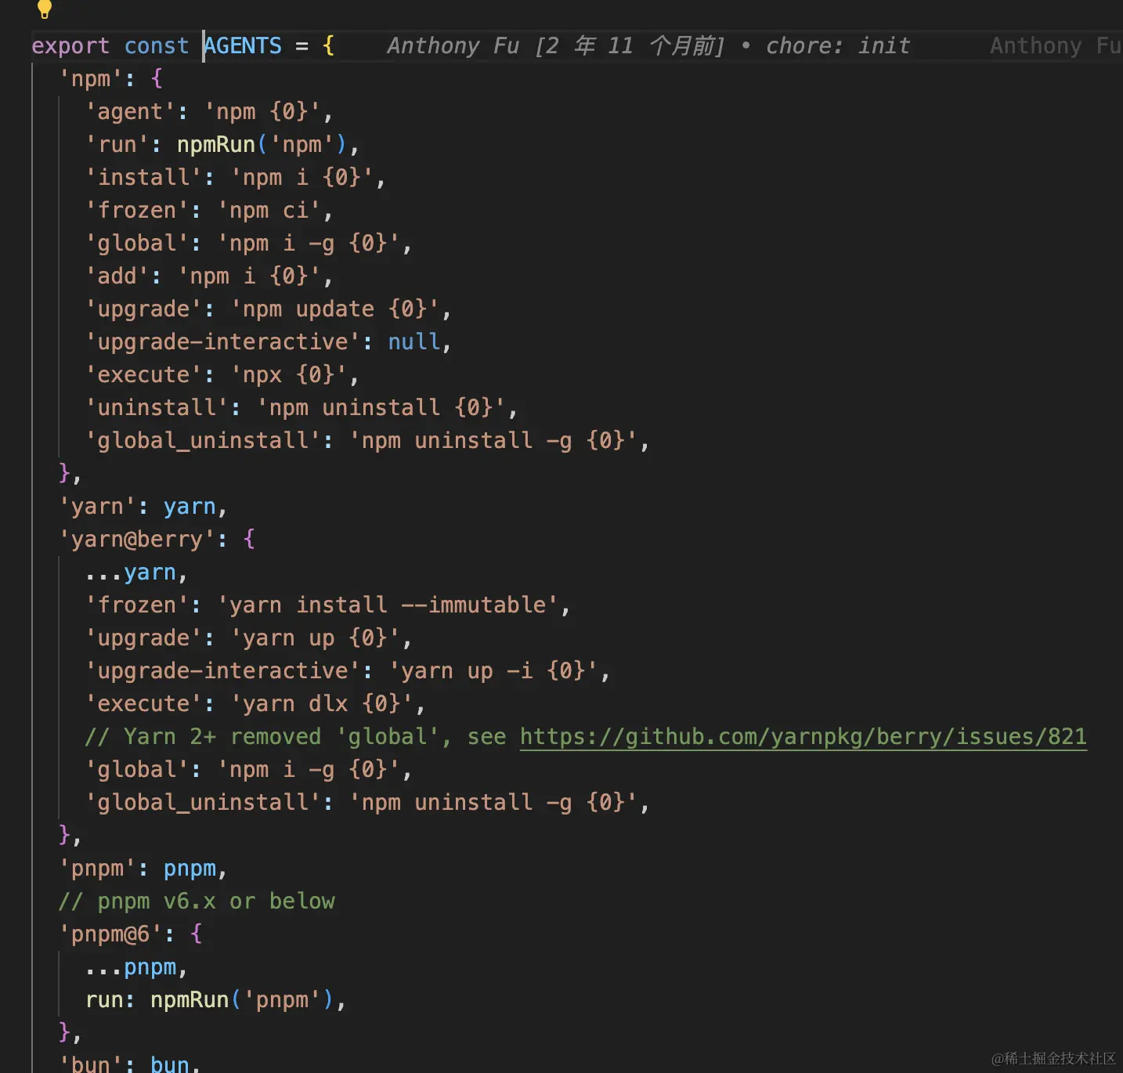Open the GitHub yarnpkg berry issues link
The width and height of the screenshot is (1123, 1073).
pyautogui.click(x=803, y=737)
